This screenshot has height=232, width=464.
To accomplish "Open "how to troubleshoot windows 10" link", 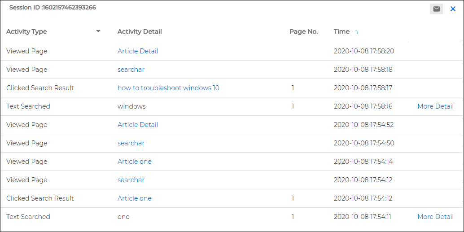I will [168, 88].
